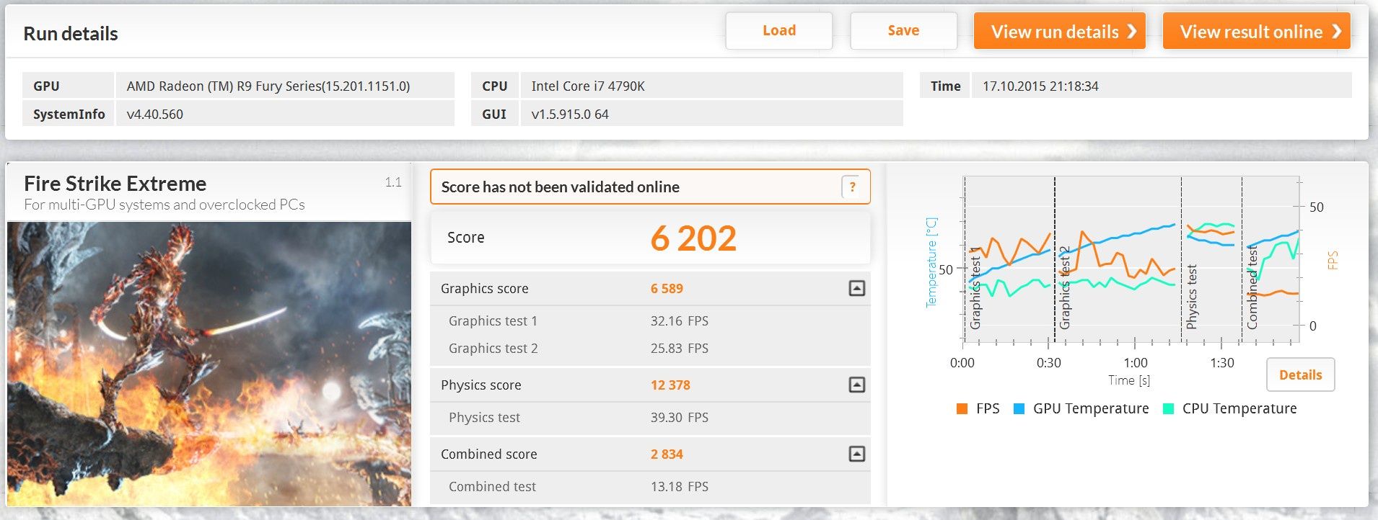1378x520 pixels.
Task: Click the Graphics score value '6 589'
Action: pyautogui.click(x=667, y=289)
